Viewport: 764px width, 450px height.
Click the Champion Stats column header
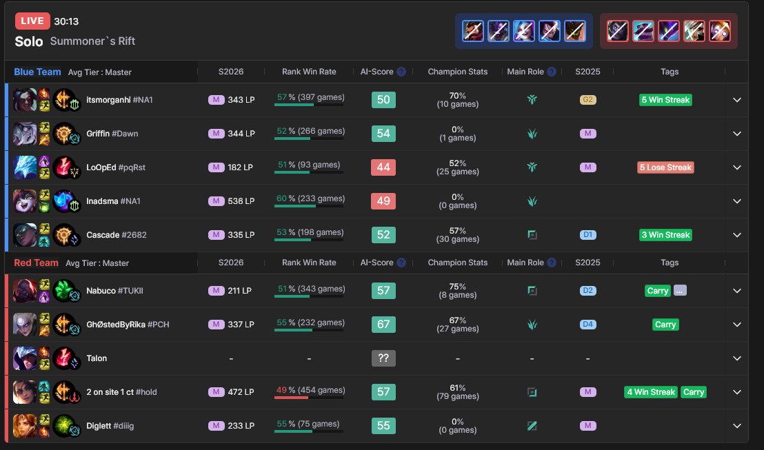coord(457,71)
